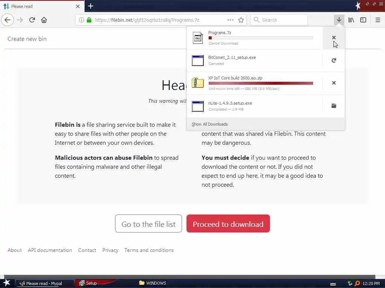Open the Start menu star button
385x288 pixels.
(7, 283)
